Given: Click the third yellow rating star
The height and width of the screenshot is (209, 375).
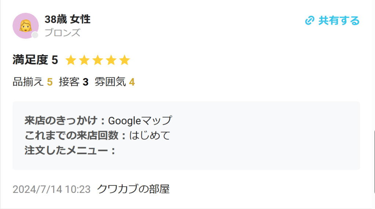Looking at the screenshot, I should coord(98,60).
